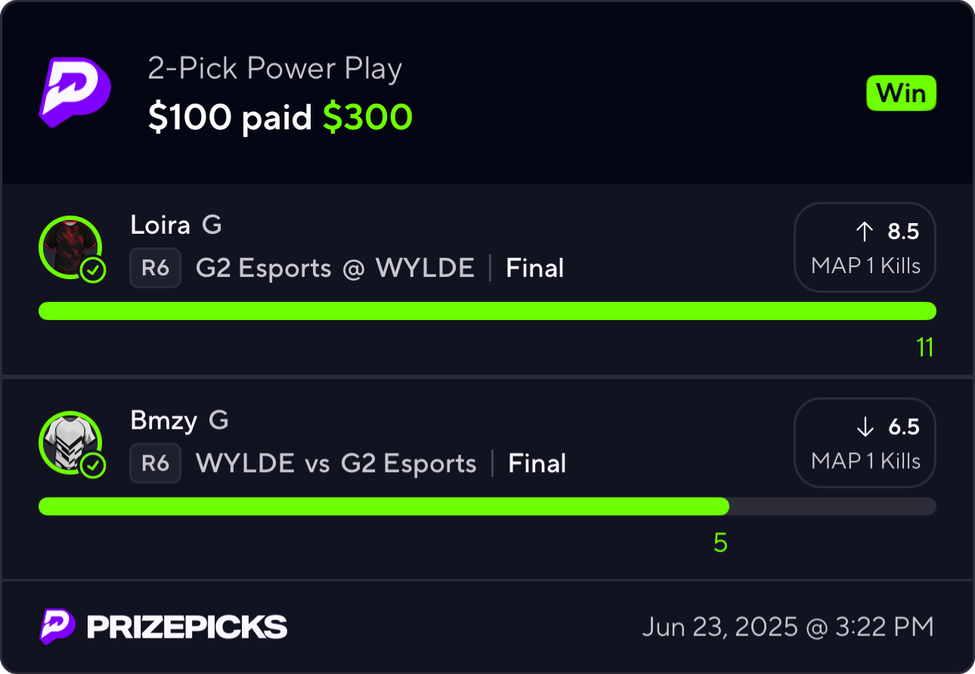Click the down arrow icon next to 6.5
Viewport: 975px width, 674px height.
click(x=865, y=427)
